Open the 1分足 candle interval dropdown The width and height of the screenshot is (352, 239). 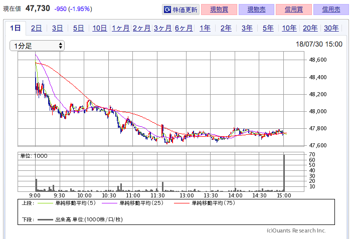coord(37,46)
